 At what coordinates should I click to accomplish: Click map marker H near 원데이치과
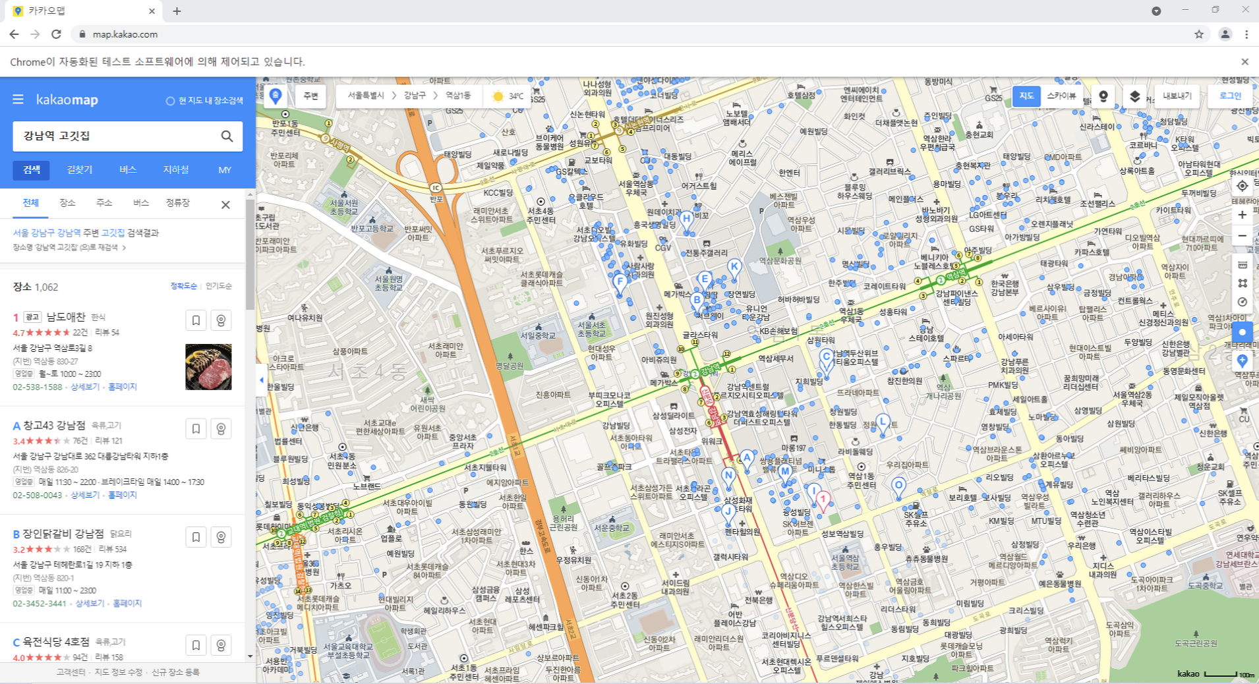point(686,221)
